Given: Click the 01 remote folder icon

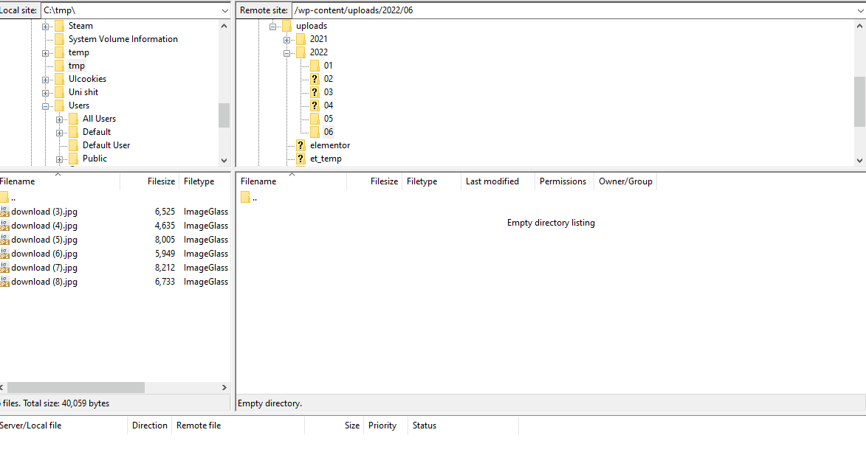Looking at the screenshot, I should [315, 66].
